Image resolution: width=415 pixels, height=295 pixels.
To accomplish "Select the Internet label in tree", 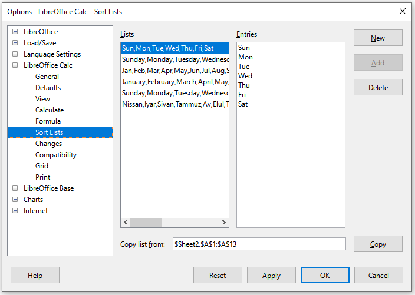I will click(x=35, y=211).
